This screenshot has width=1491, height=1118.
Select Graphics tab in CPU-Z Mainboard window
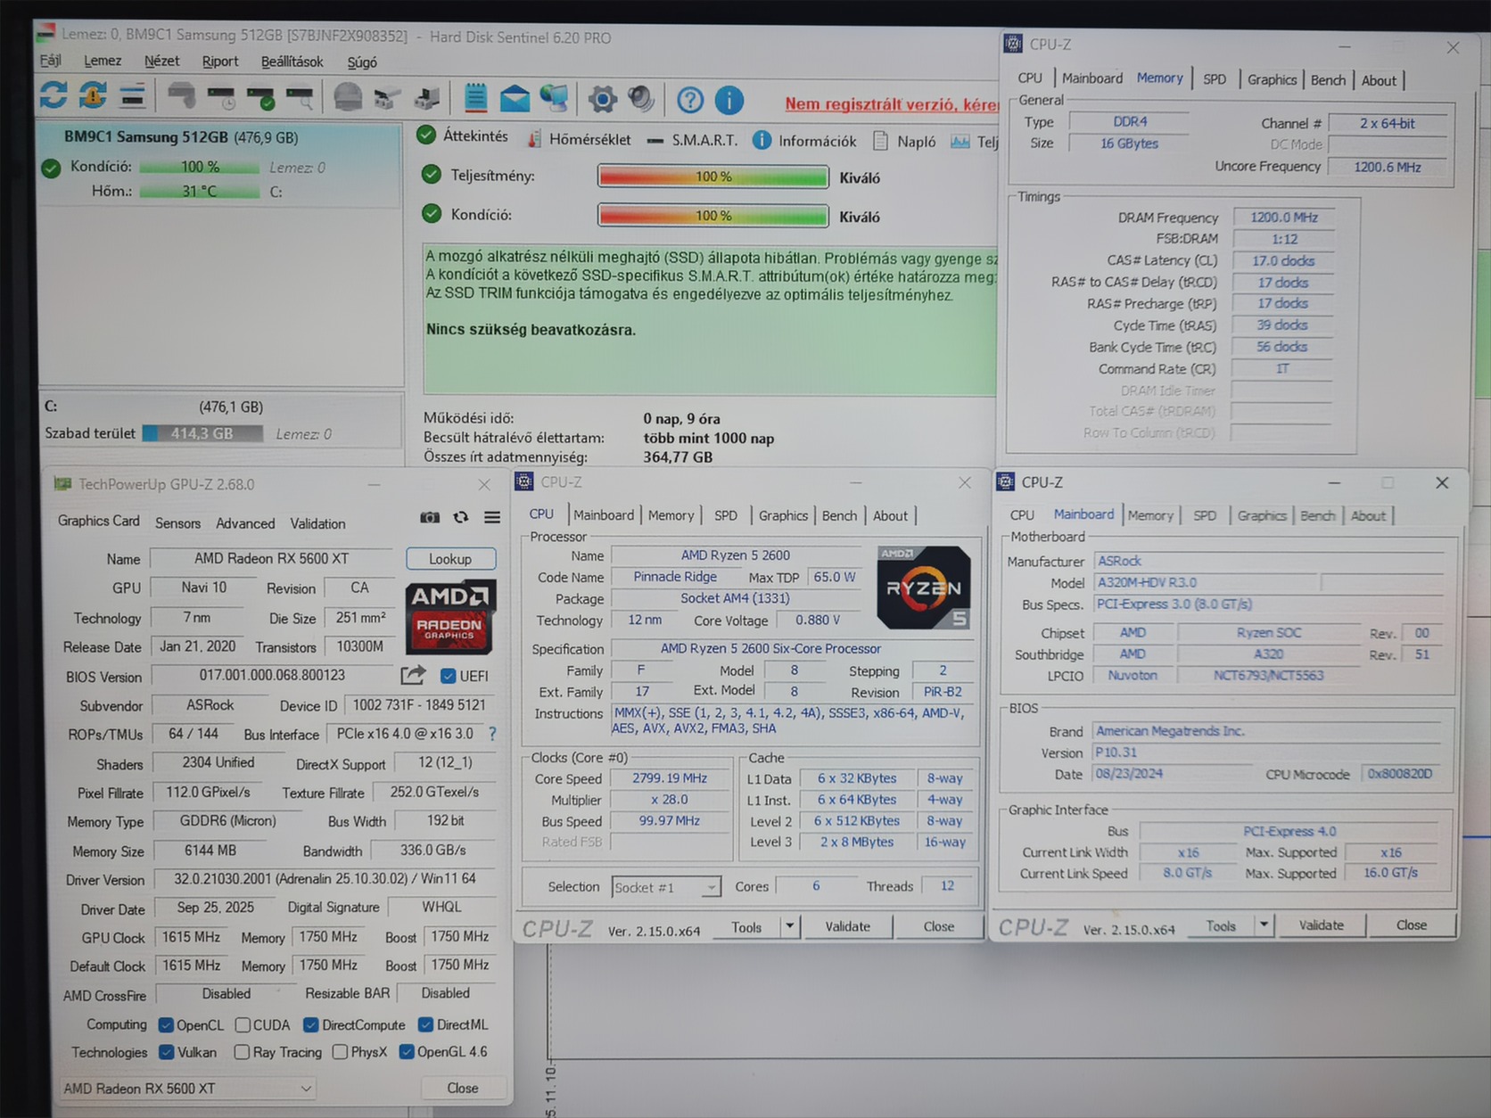pos(1262,515)
